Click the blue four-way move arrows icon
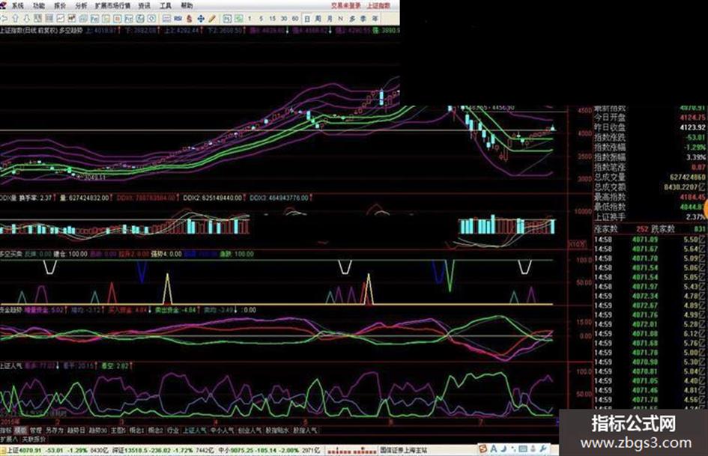The image size is (708, 456). click(201, 19)
